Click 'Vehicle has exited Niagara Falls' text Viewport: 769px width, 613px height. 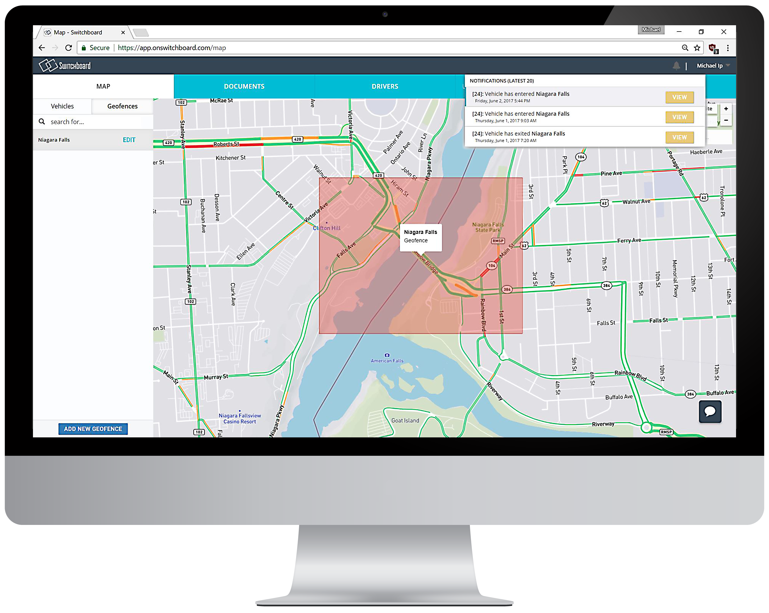pyautogui.click(x=525, y=134)
